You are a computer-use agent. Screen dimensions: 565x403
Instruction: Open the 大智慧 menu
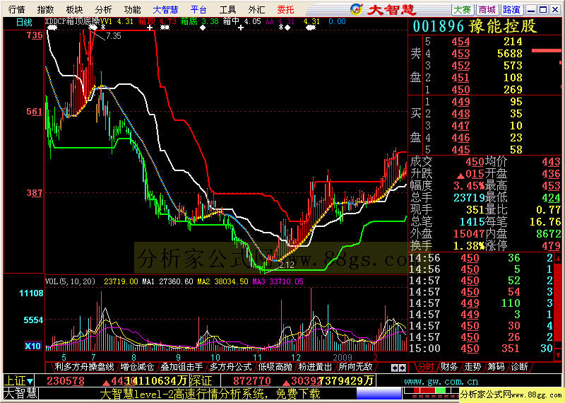(166, 10)
